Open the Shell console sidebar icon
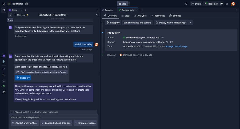 tap(4, 75)
